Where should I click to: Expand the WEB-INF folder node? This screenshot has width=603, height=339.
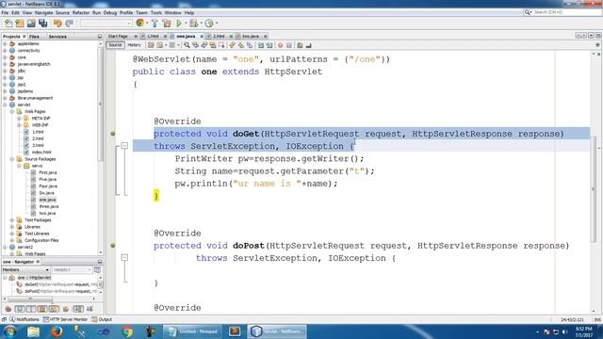point(19,125)
